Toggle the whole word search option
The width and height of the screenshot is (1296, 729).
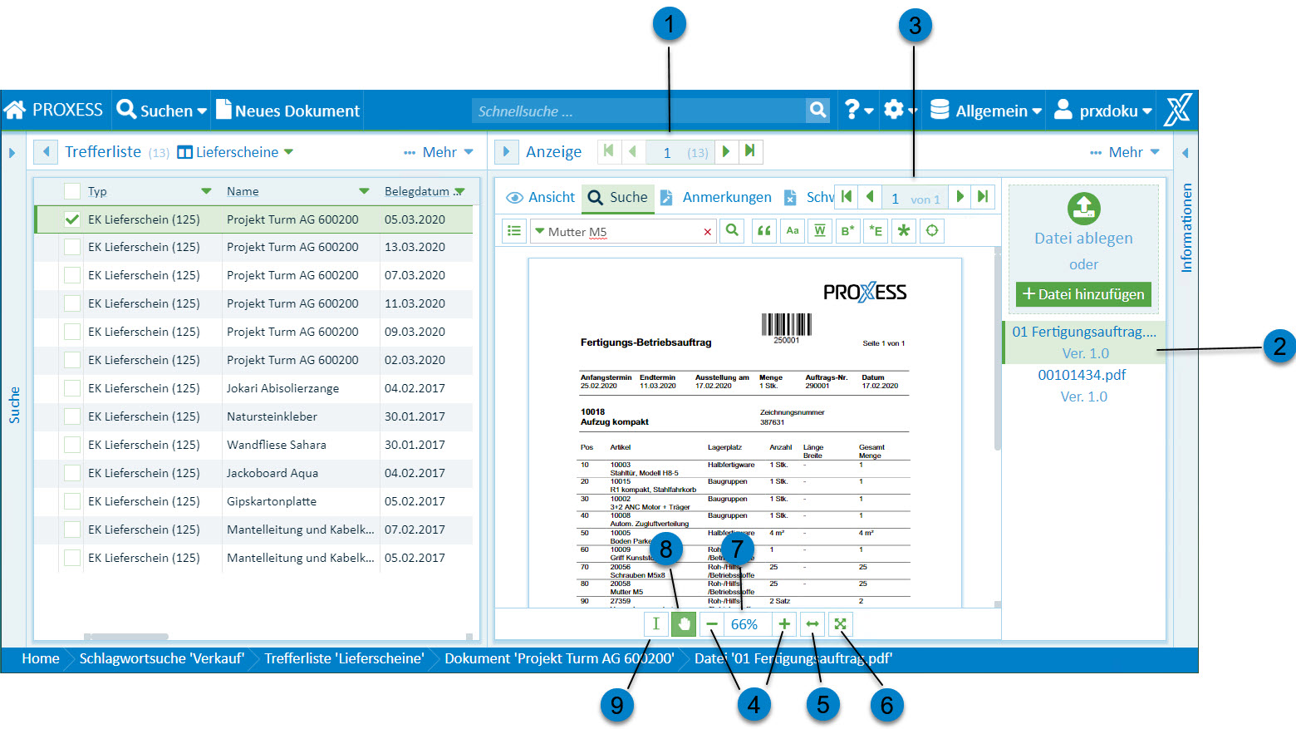tap(820, 231)
